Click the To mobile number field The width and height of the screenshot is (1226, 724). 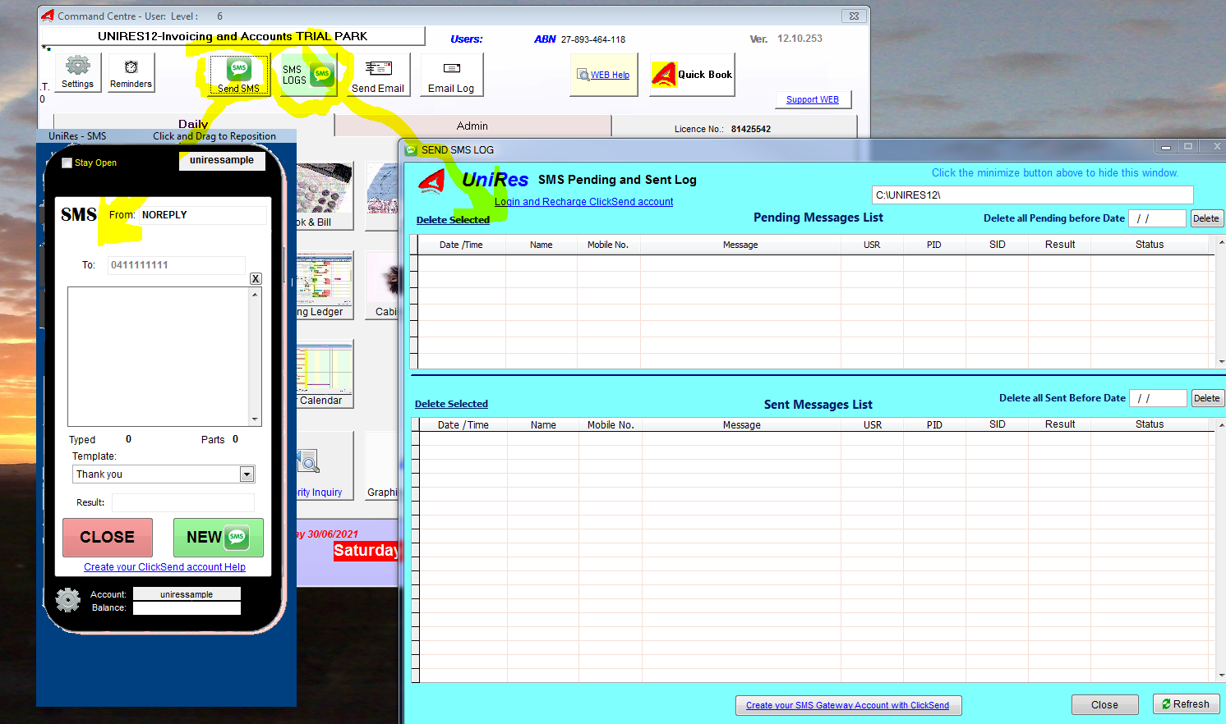(176, 265)
